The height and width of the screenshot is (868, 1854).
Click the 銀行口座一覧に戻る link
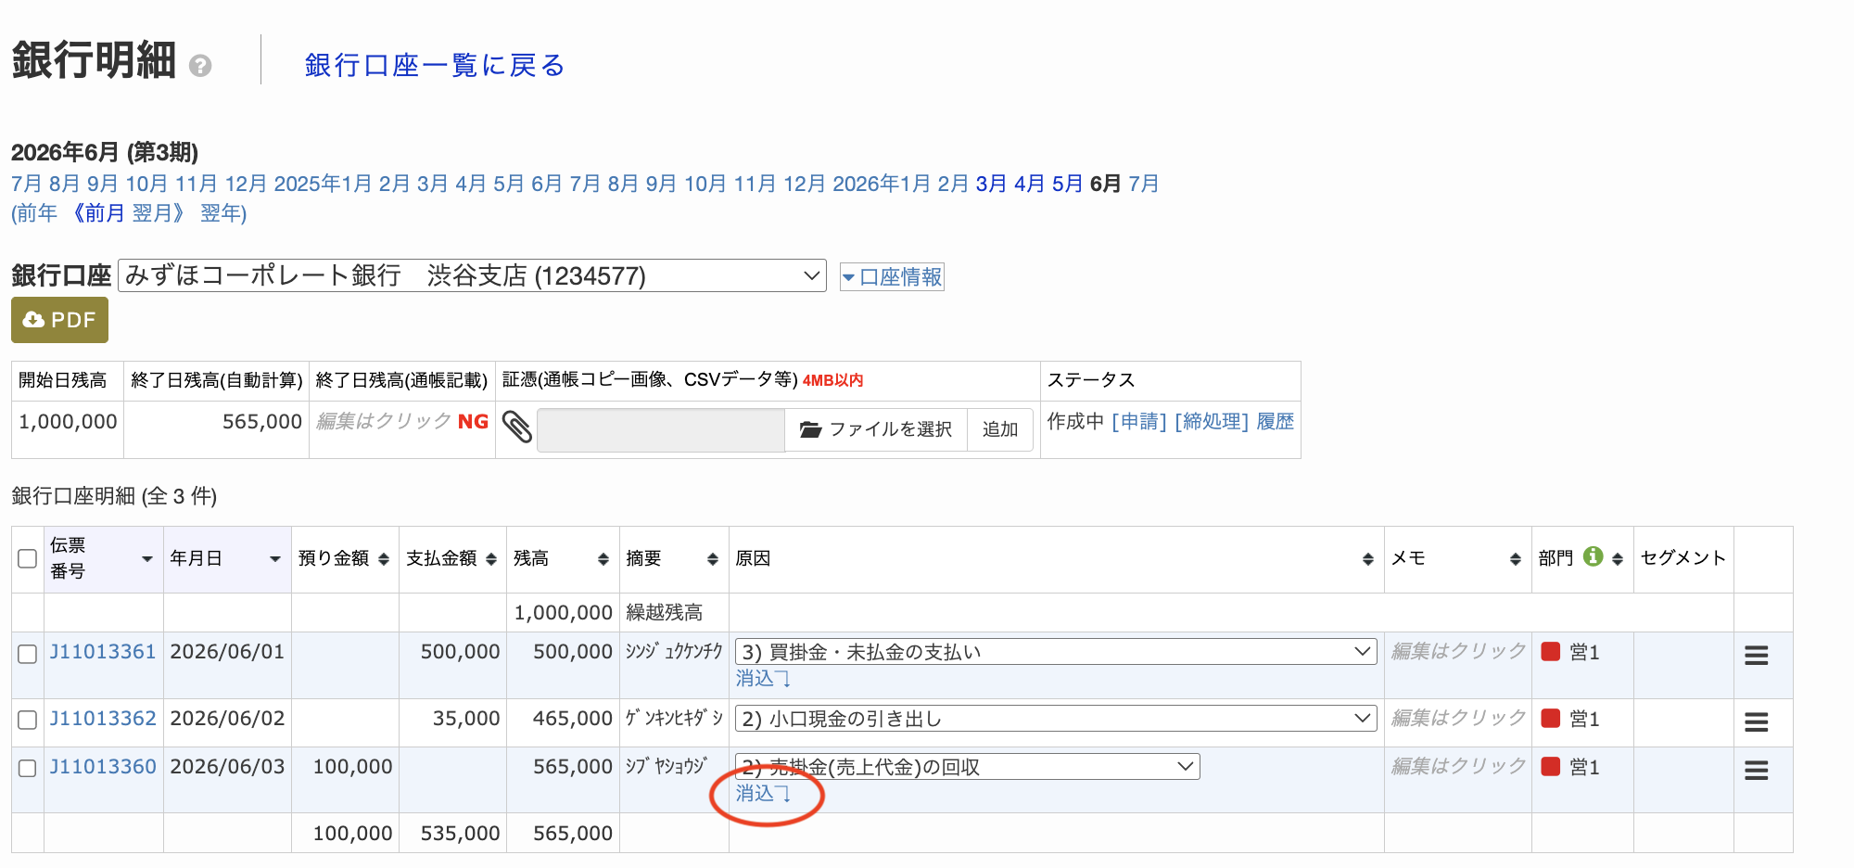(x=435, y=65)
